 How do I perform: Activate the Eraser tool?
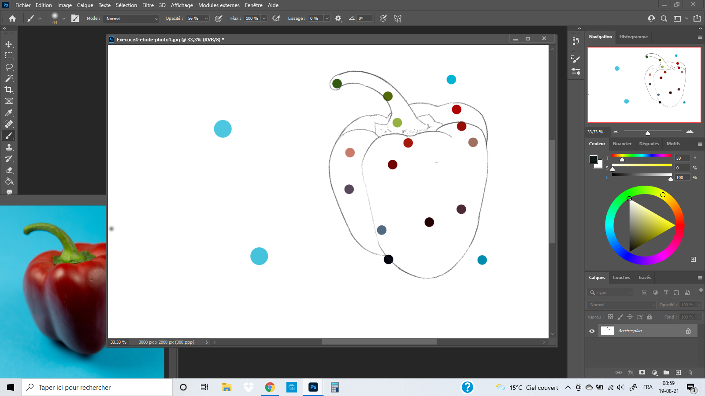[9, 170]
